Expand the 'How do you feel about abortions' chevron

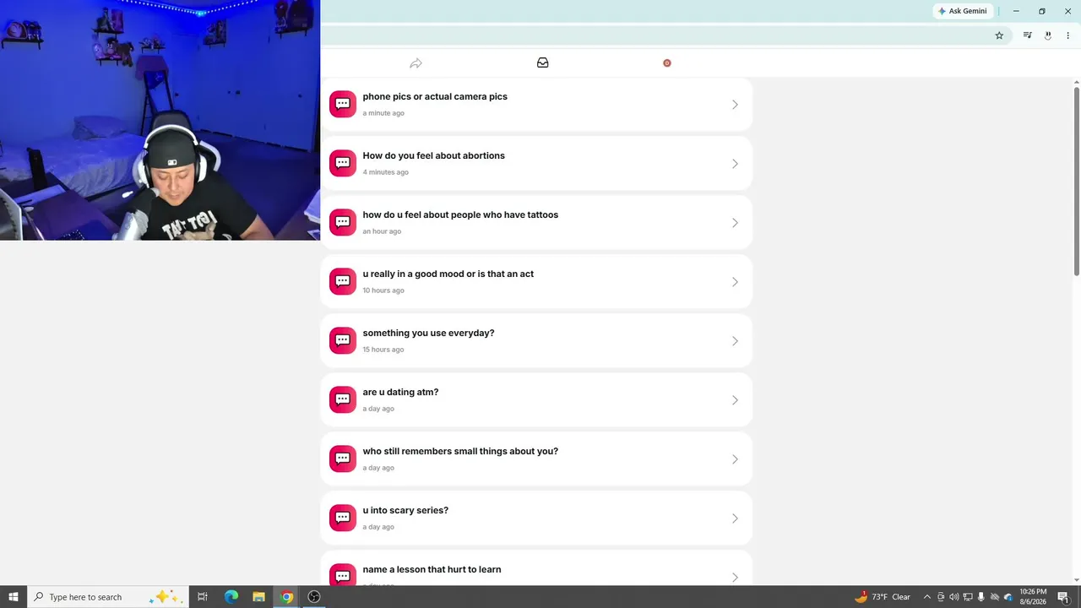pos(735,164)
